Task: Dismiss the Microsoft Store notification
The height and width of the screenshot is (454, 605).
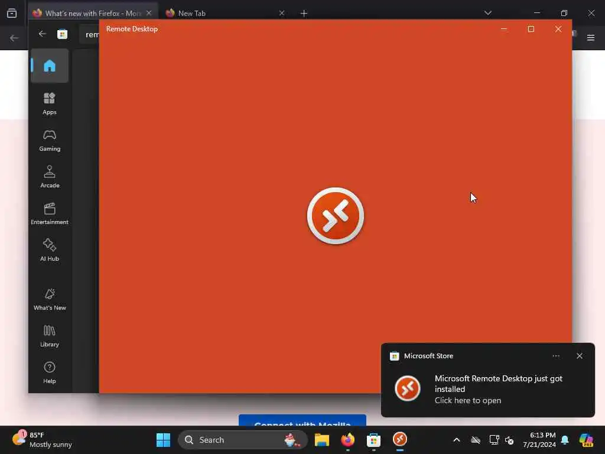Action: [579, 356]
